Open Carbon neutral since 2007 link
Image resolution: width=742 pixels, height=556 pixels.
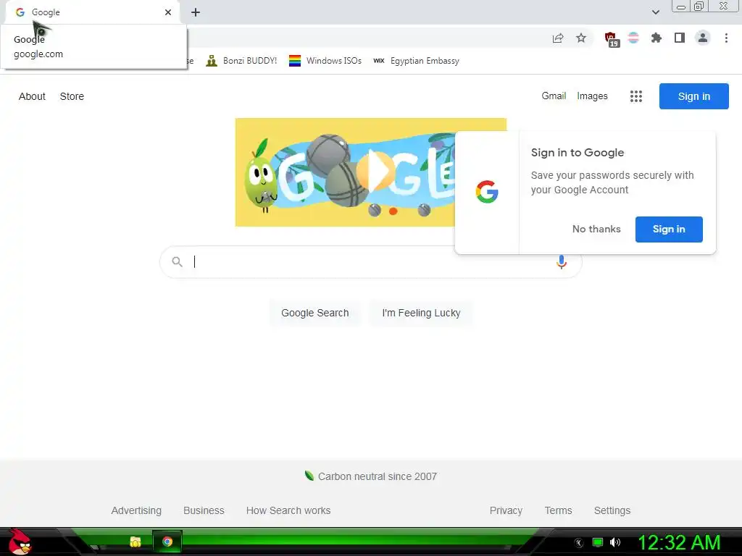pyautogui.click(x=371, y=476)
